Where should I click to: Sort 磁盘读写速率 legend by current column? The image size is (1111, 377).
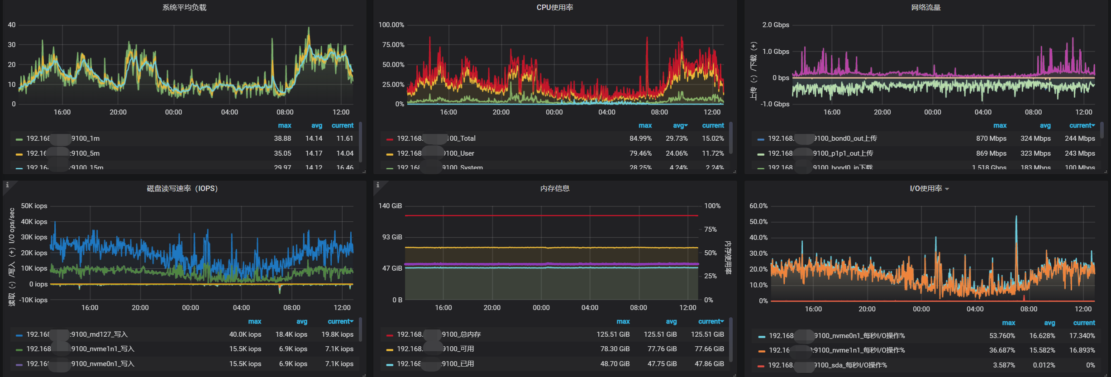tap(341, 321)
